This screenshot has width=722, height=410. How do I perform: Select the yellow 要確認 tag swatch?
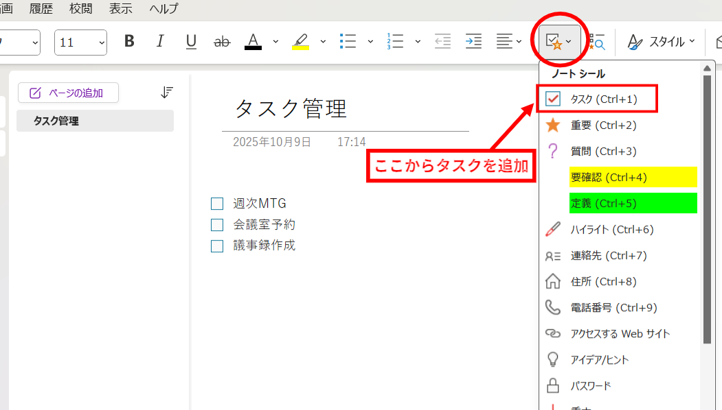tap(609, 177)
